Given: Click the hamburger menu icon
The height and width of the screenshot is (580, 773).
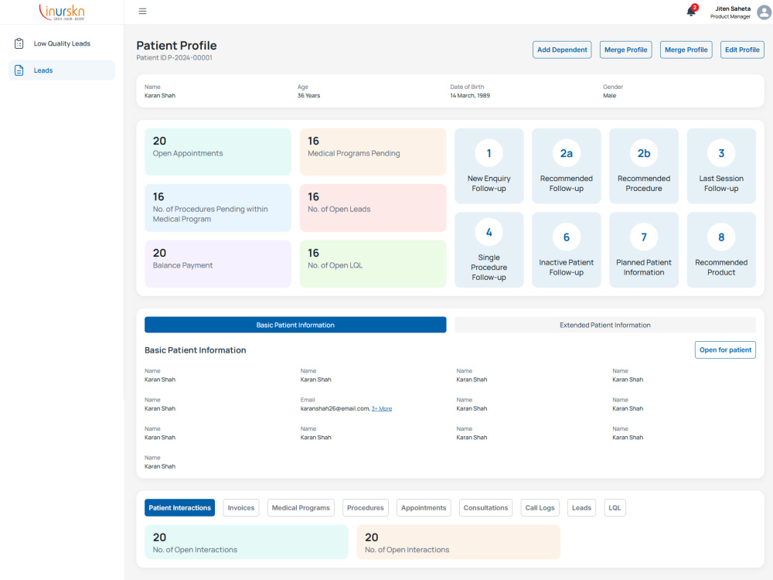Looking at the screenshot, I should point(142,11).
